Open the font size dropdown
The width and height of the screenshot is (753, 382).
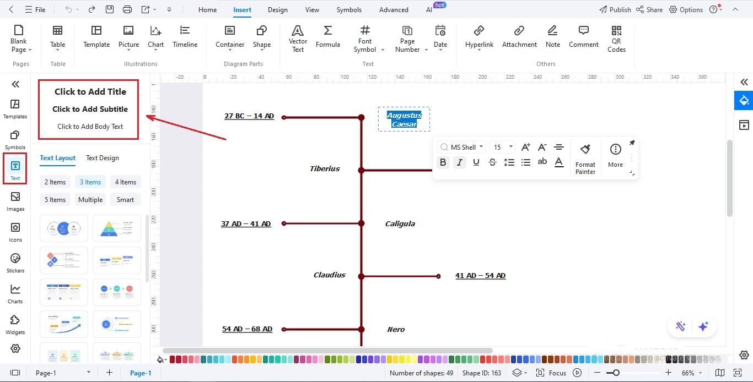click(x=510, y=147)
